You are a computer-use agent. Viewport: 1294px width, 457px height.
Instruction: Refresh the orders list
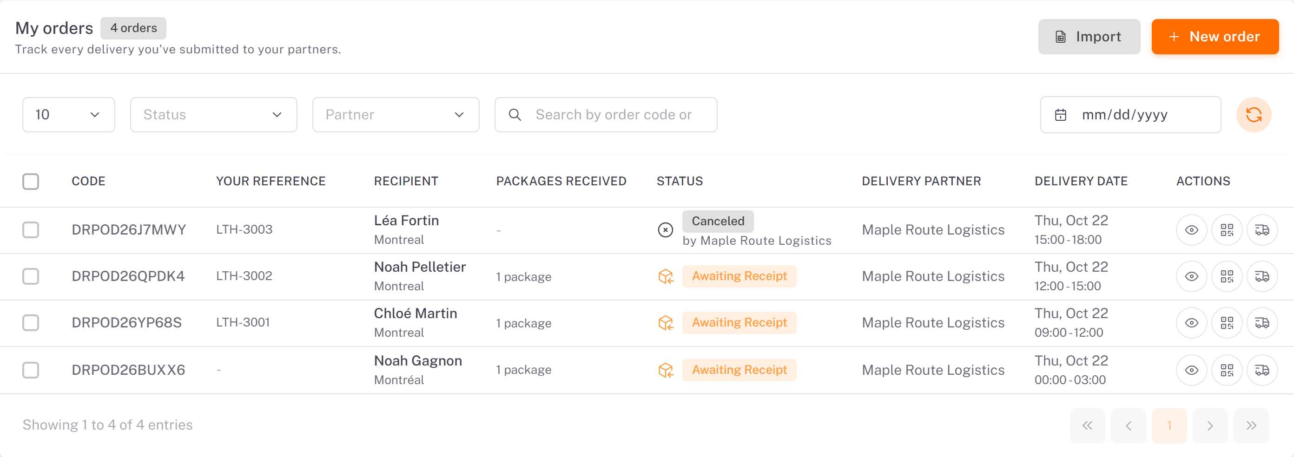click(x=1253, y=115)
